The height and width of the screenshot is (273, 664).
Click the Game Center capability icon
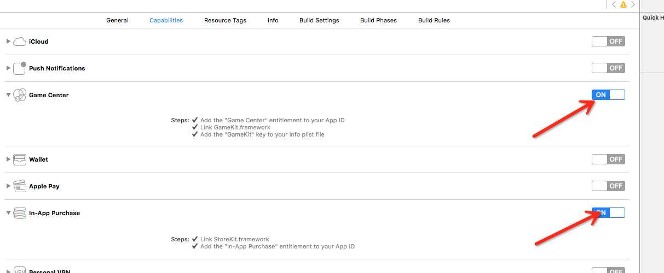pyautogui.click(x=20, y=95)
